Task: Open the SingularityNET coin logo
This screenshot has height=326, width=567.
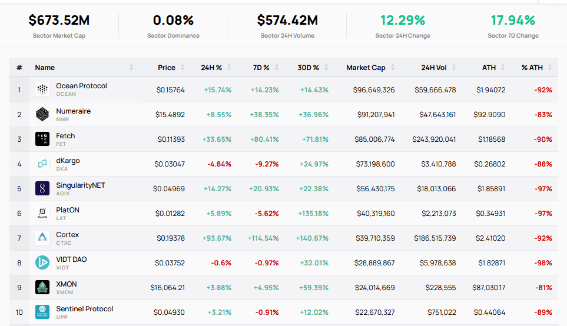Action: [x=42, y=188]
